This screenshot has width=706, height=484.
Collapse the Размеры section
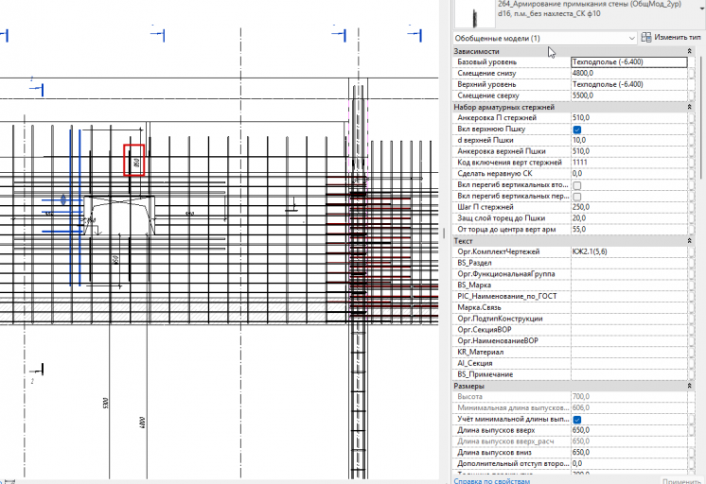(689, 386)
